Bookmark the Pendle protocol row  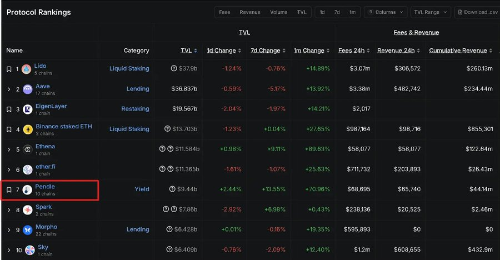(9, 190)
